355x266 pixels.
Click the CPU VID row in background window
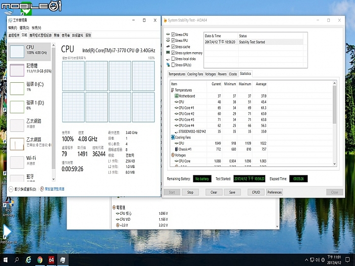pyautogui.click(x=142, y=219)
